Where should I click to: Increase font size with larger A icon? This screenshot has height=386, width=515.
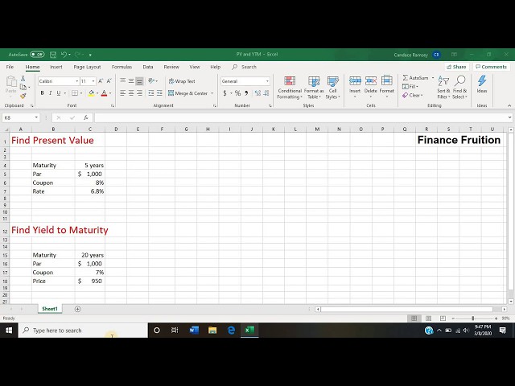pos(101,81)
